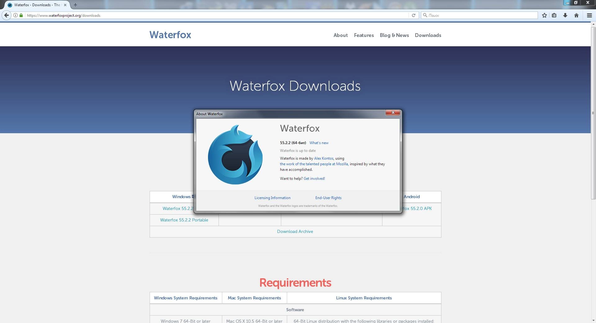Open the Alex Kontos link
This screenshot has height=323, width=596.
[323, 158]
